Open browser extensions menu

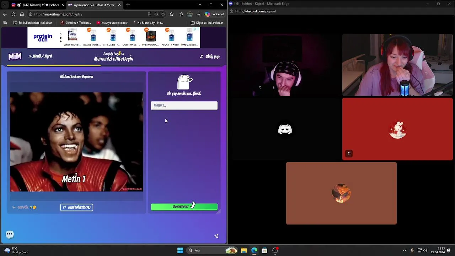coord(172,14)
